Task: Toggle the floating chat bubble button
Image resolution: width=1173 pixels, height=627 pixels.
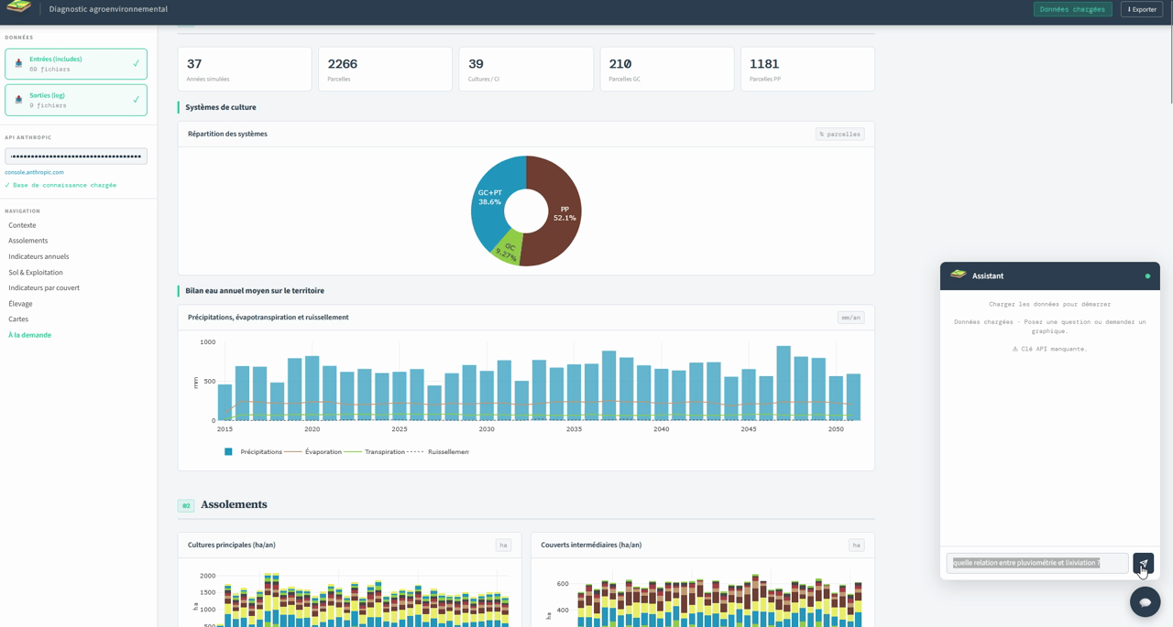Action: tap(1145, 601)
